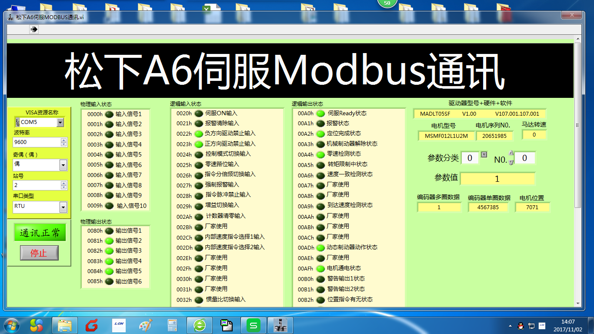Open Paint palette icon in taskbar
Screen dimensions: 594x334
(x=146, y=325)
